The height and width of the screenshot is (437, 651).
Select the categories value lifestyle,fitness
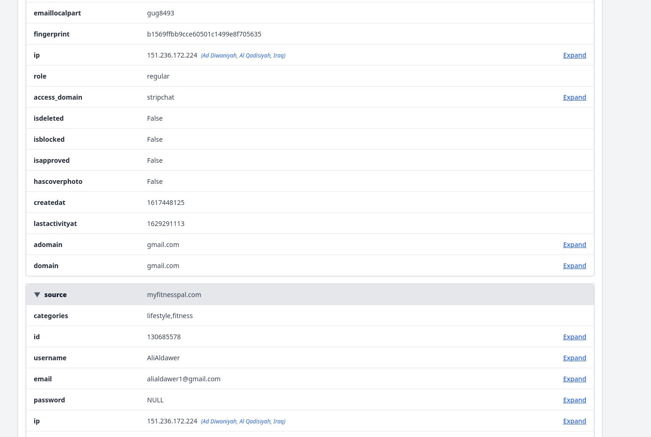170,316
